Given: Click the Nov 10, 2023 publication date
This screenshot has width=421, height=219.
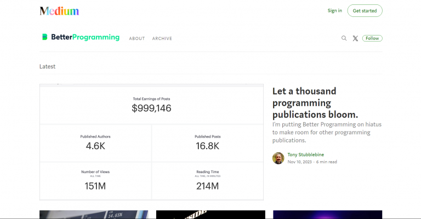Looking at the screenshot, I should click(x=300, y=162).
